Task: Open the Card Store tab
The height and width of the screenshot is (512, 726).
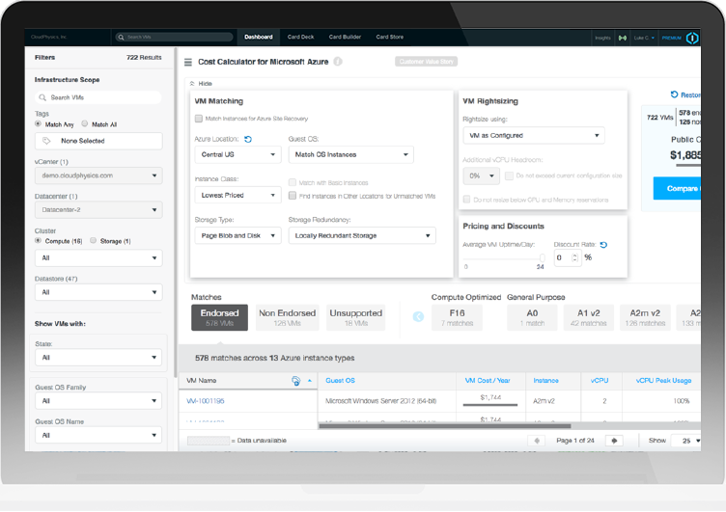Action: coord(389,38)
